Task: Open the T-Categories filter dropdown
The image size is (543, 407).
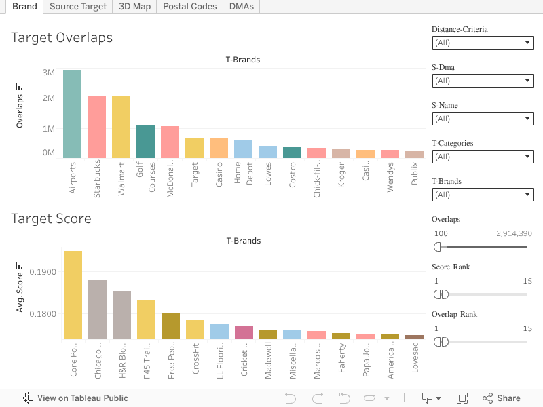Action: (483, 157)
